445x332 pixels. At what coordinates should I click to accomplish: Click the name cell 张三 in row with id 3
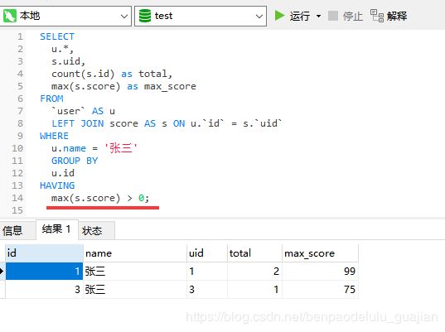point(135,289)
